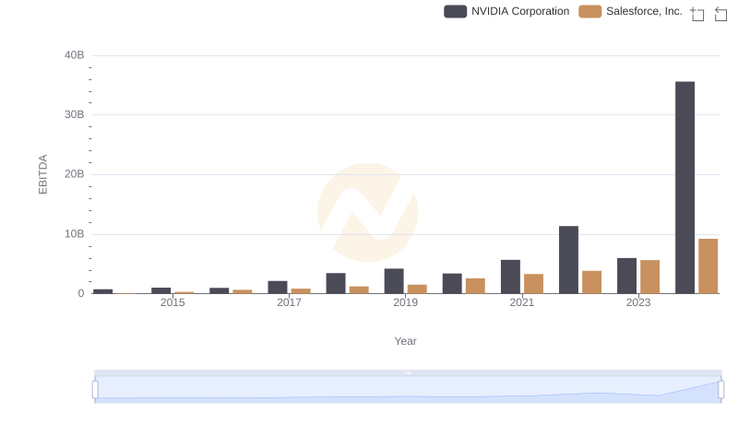Click the 20B y-axis label

click(x=75, y=174)
